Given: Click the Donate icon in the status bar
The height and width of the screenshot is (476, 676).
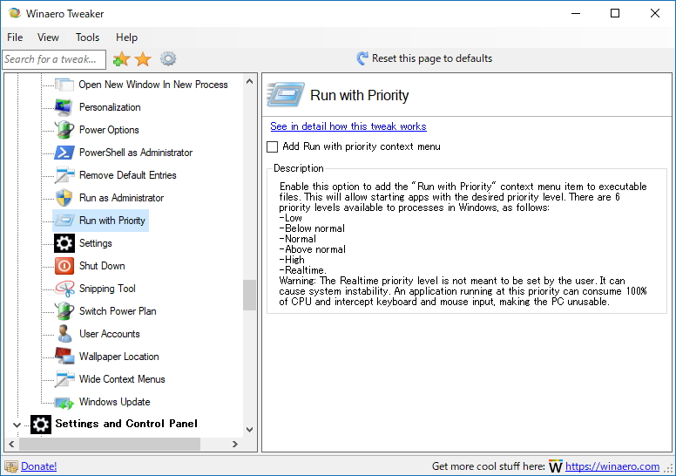Looking at the screenshot, I should [x=11, y=466].
